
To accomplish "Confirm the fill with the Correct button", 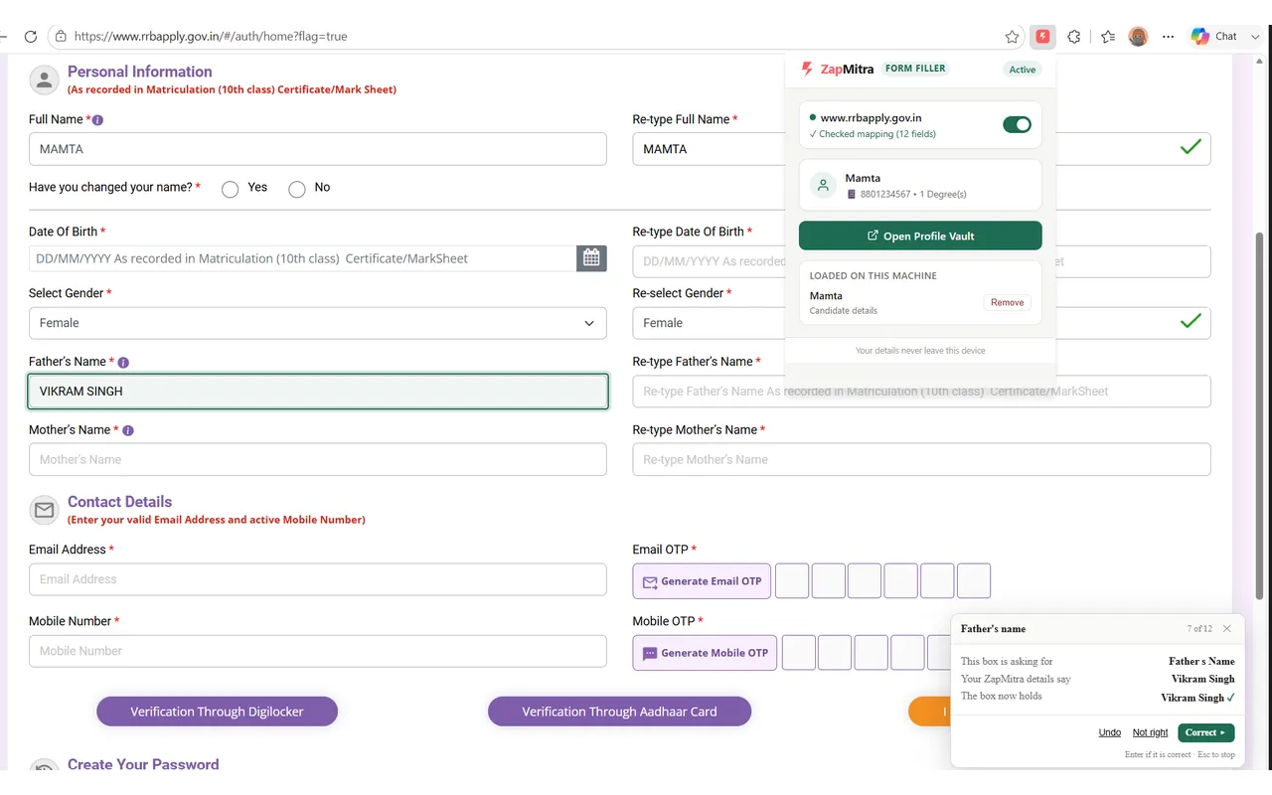I will [1206, 732].
